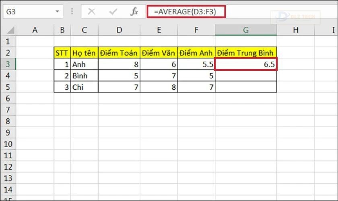Click the formula bar resize dots handle

(x=72, y=12)
